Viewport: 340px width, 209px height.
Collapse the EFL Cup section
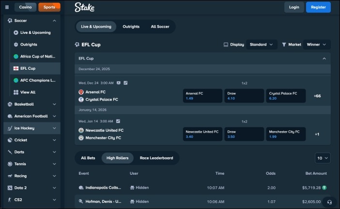pos(324,59)
